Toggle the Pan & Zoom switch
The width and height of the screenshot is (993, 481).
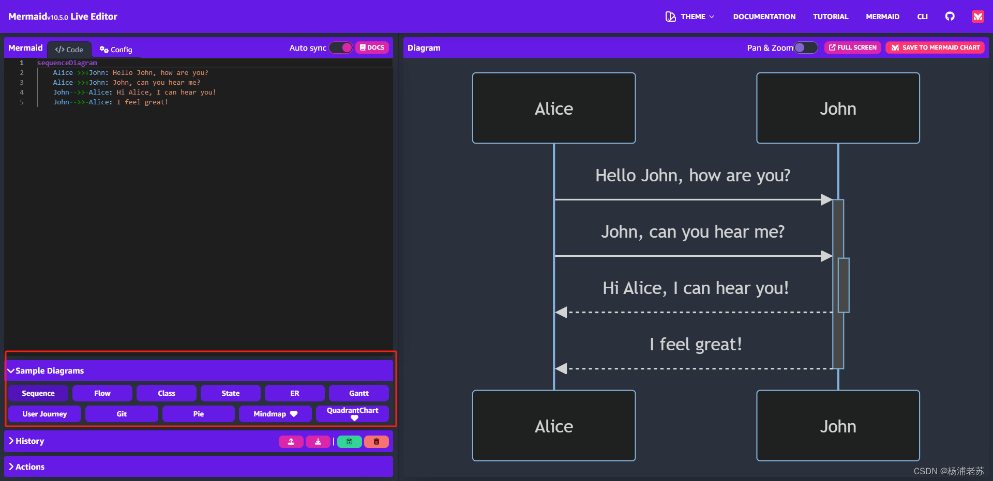(x=806, y=48)
